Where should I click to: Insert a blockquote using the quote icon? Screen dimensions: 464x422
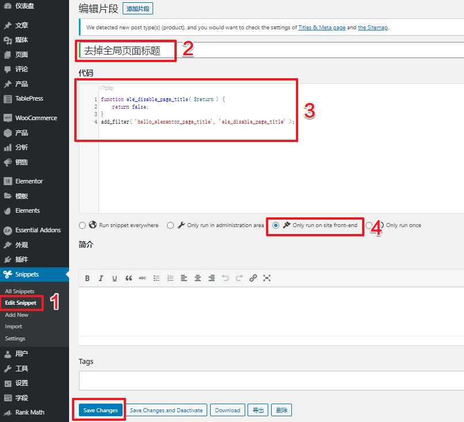128,278
